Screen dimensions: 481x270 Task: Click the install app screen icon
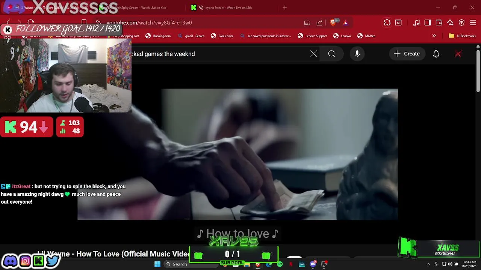[x=307, y=22]
